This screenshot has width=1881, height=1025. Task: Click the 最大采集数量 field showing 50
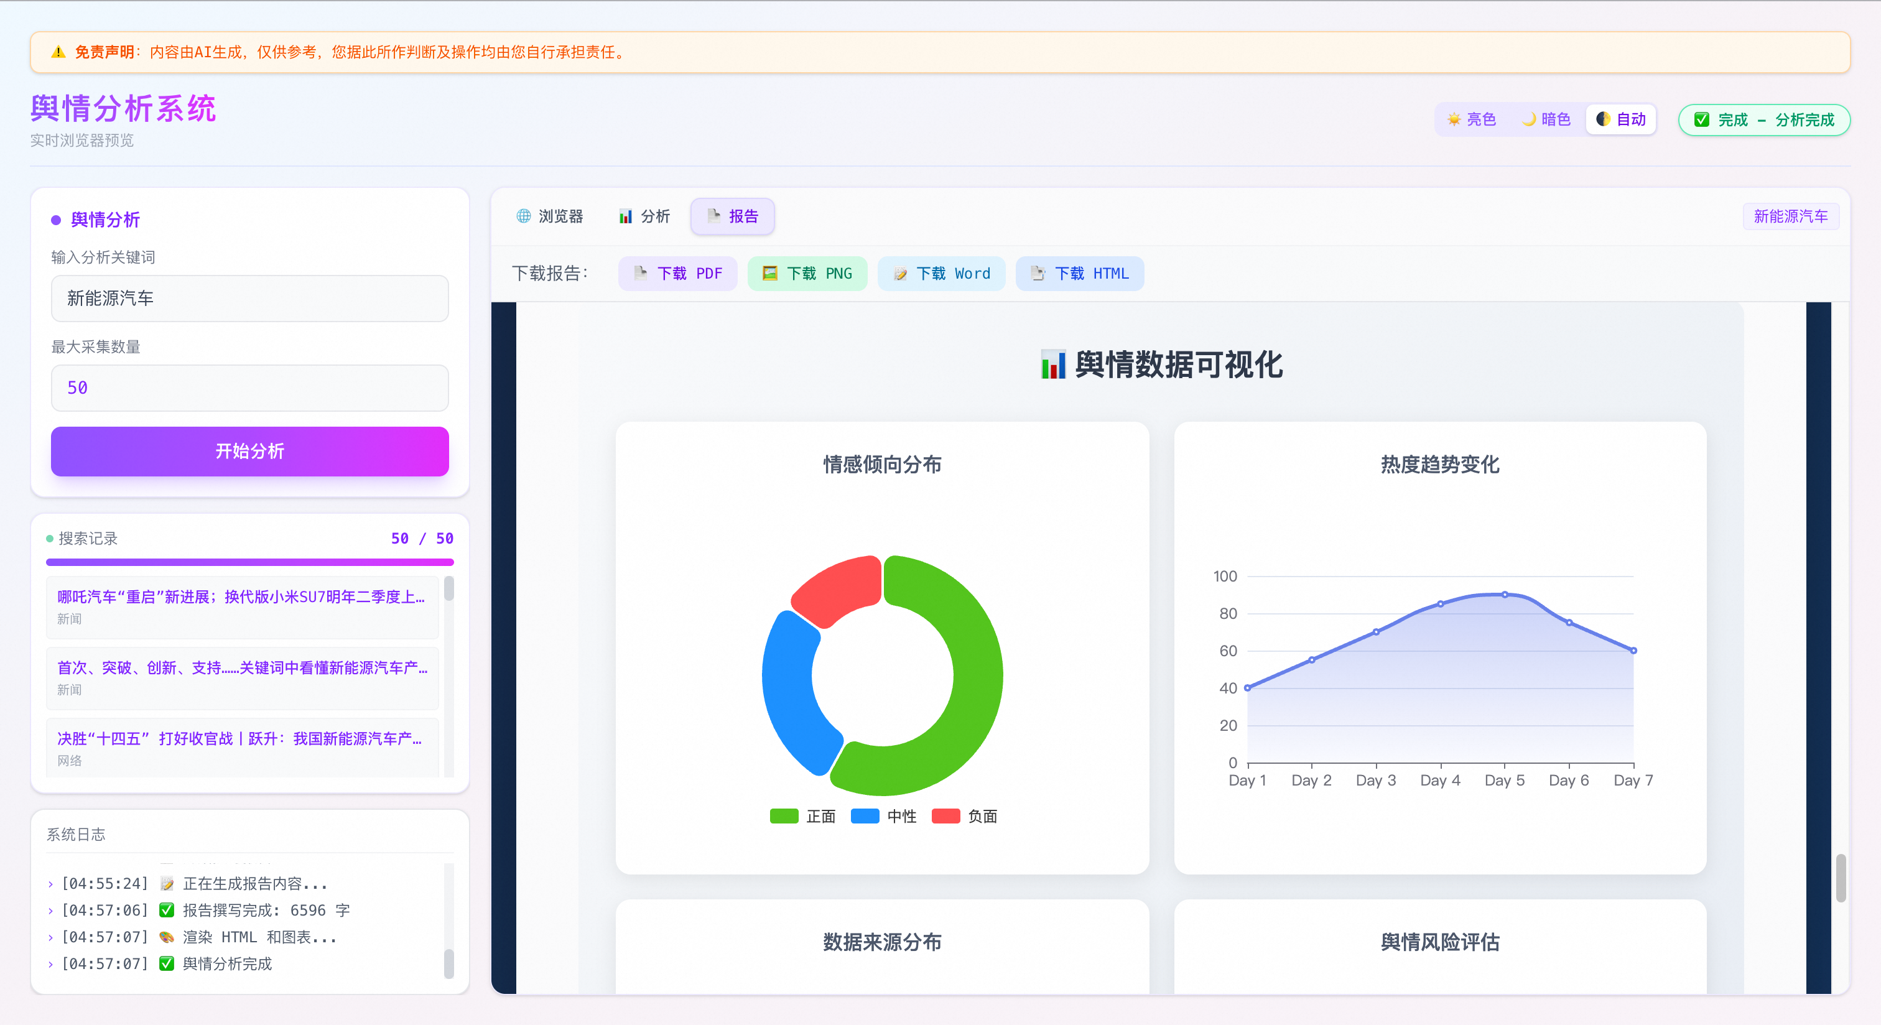point(249,388)
